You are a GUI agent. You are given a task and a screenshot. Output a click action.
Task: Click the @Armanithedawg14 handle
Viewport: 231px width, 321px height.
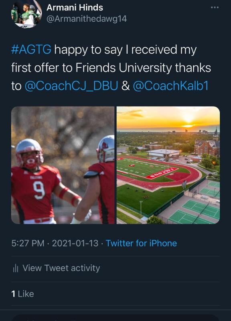87,19
